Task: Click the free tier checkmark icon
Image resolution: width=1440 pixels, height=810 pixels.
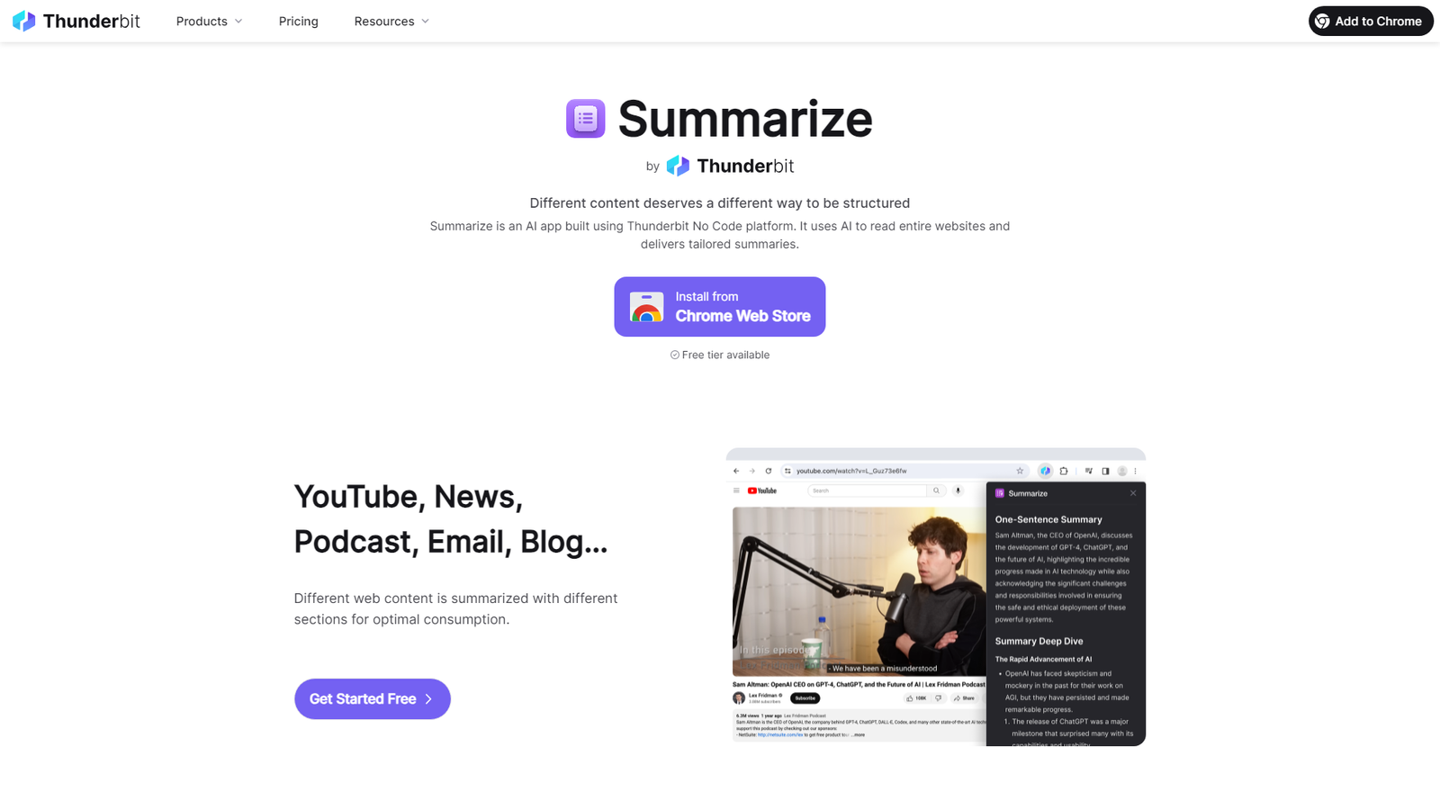Action: [x=674, y=355]
